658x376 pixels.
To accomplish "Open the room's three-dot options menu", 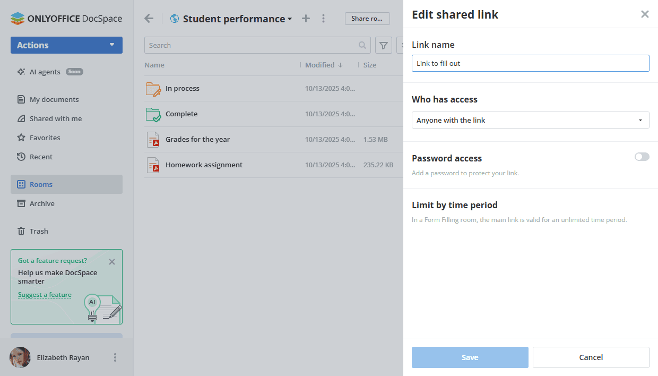I will (x=324, y=19).
